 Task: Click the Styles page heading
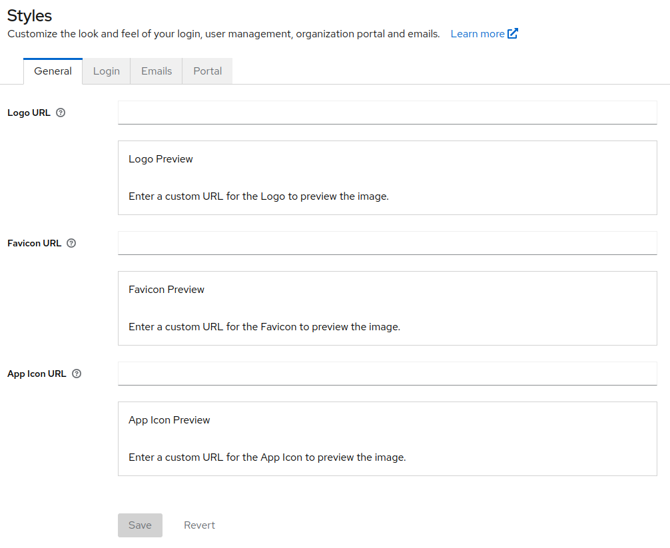(x=29, y=15)
